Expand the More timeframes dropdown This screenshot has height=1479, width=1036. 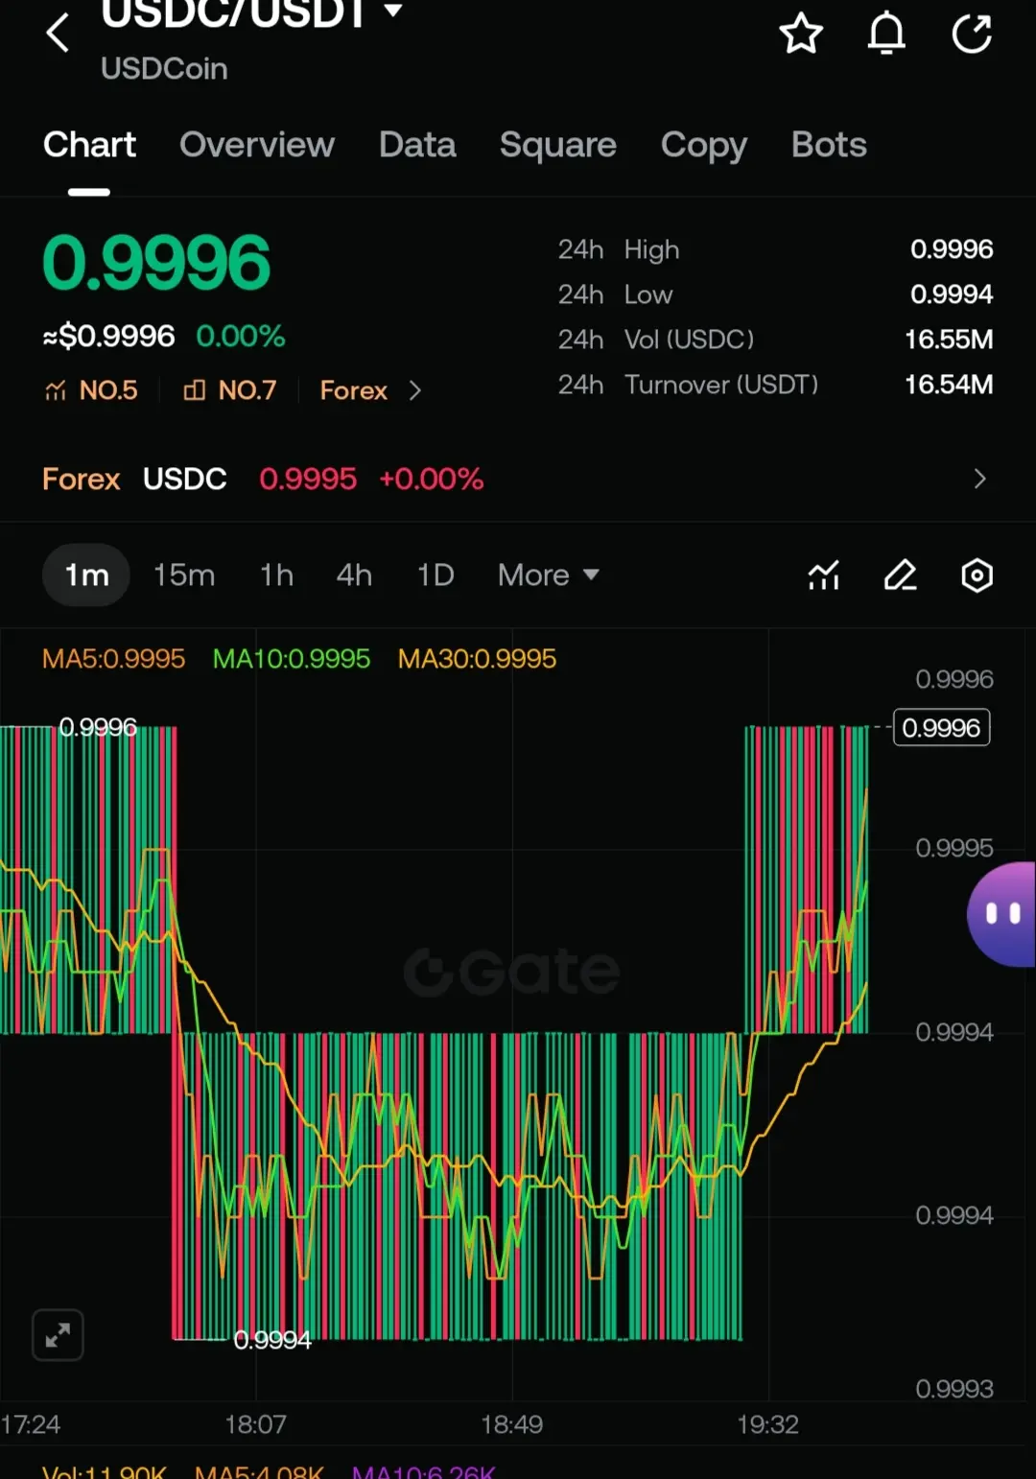coord(549,575)
